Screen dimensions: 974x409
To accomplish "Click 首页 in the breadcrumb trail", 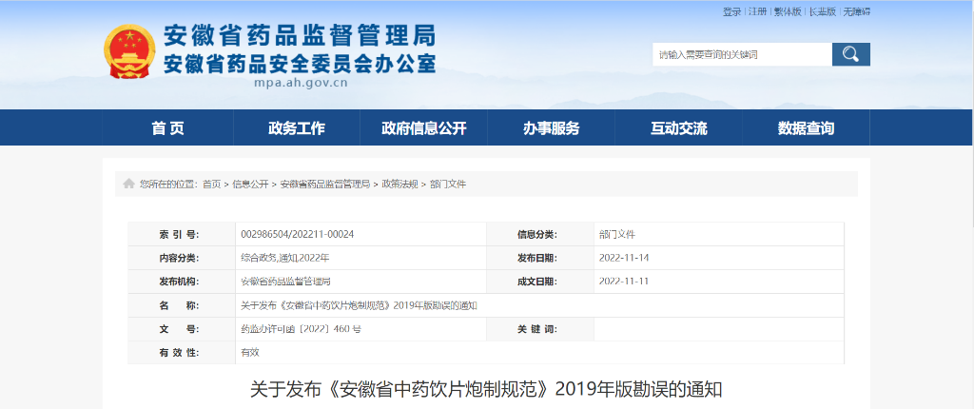I will point(211,184).
